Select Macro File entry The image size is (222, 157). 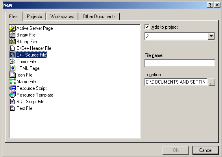pos(26,82)
